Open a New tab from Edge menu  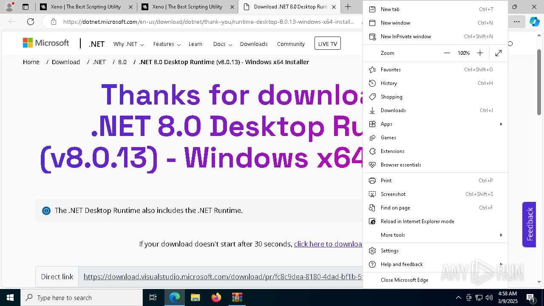pyautogui.click(x=435, y=9)
